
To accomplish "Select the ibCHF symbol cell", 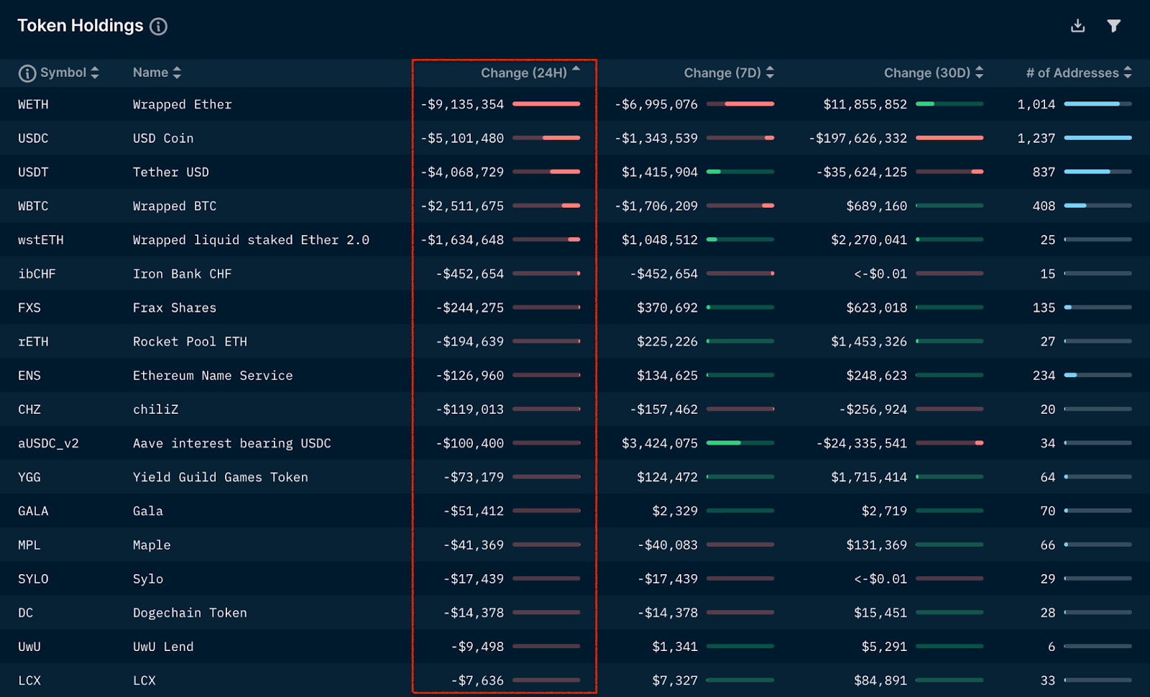I will coord(37,274).
